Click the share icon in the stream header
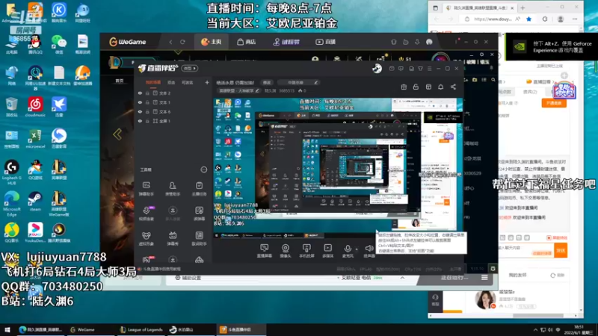Screen dimensions: 598x336 [x=453, y=87]
